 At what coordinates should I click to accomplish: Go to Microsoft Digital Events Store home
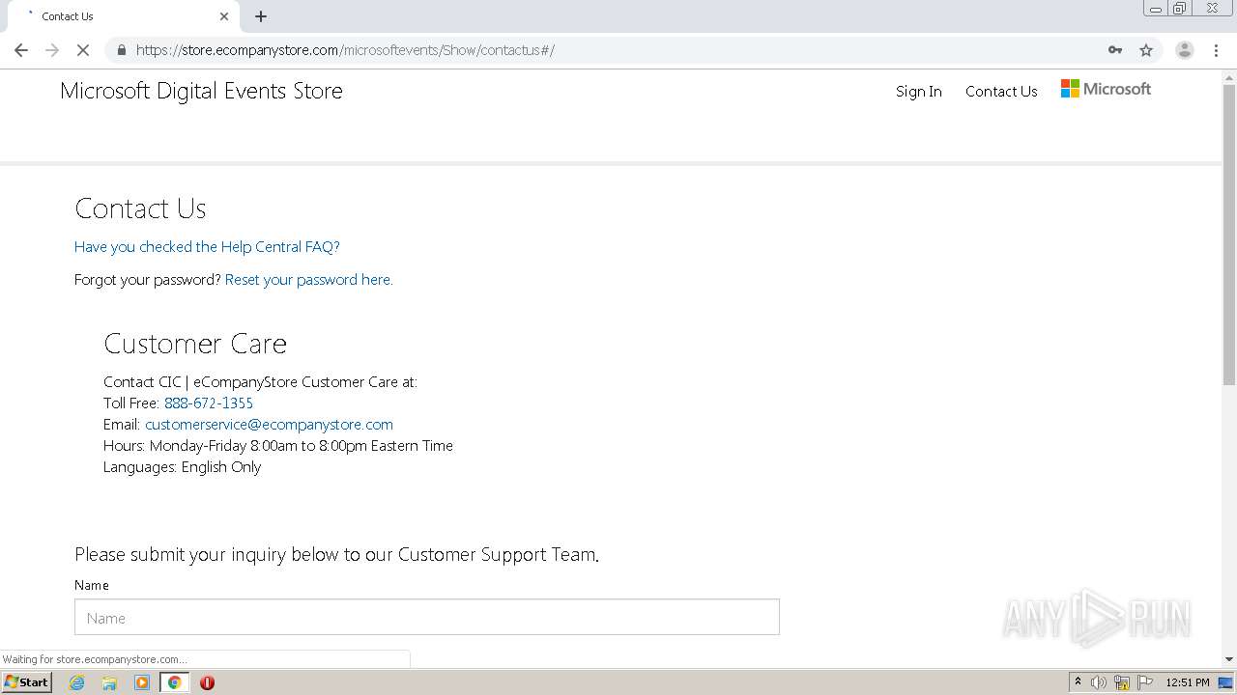[201, 91]
